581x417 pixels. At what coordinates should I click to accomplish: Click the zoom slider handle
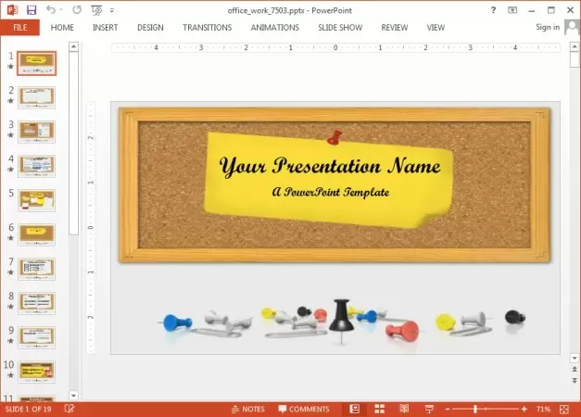[476, 409]
